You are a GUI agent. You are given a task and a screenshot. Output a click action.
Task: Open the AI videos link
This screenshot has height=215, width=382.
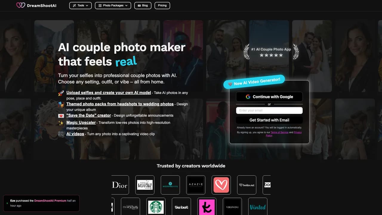pyautogui.click(x=75, y=134)
